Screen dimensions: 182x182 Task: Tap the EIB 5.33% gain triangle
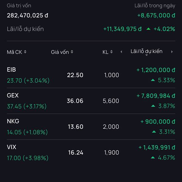(153, 80)
